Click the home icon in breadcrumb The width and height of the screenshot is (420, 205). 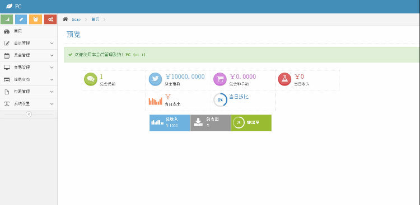(x=65, y=19)
